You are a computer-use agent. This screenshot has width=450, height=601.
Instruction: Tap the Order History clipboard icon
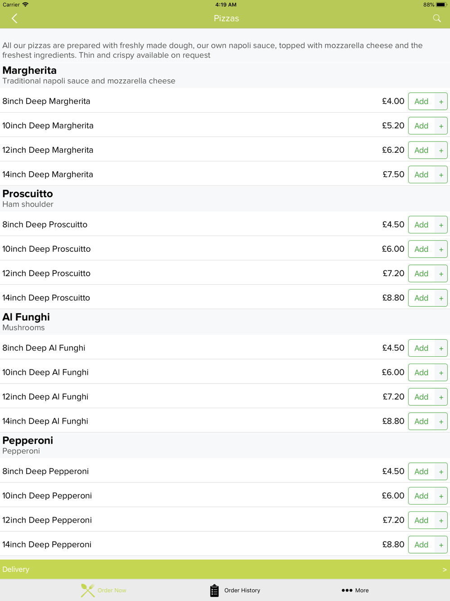pyautogui.click(x=215, y=590)
